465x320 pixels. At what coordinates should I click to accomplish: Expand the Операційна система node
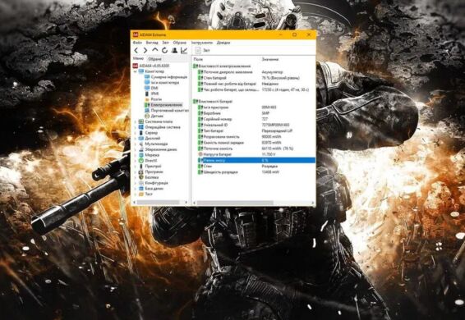point(136,127)
